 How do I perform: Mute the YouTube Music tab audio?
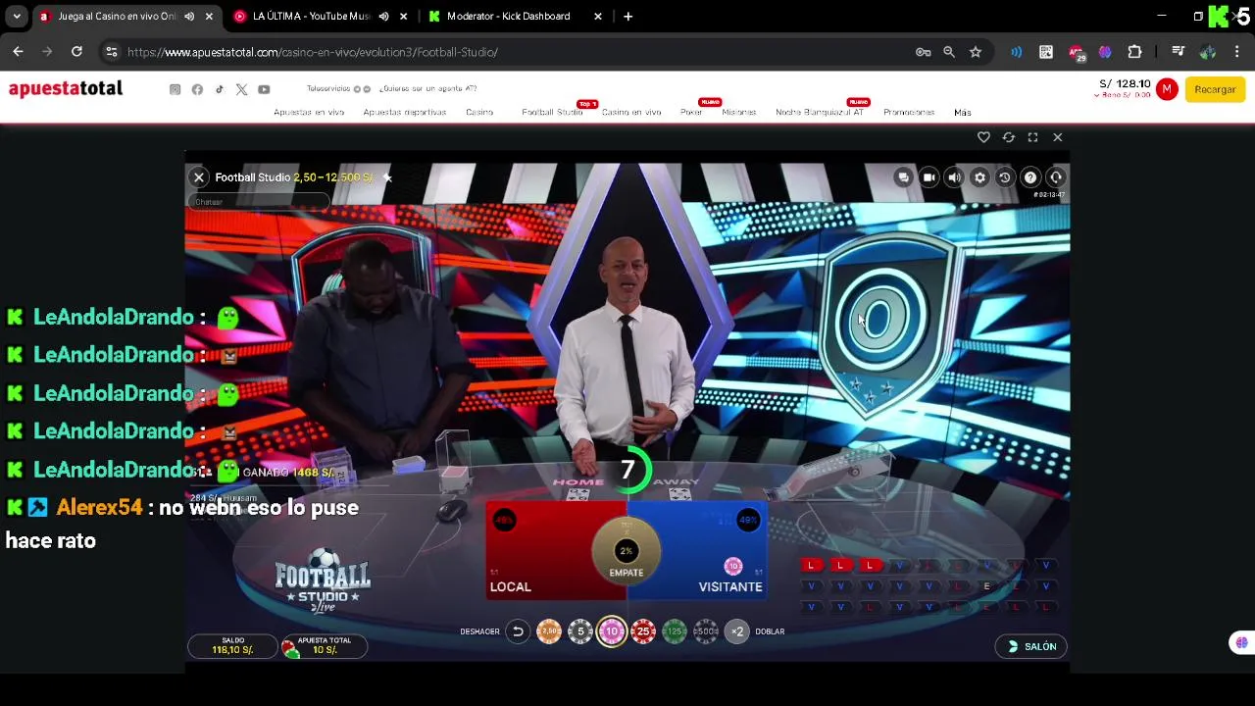click(x=383, y=17)
